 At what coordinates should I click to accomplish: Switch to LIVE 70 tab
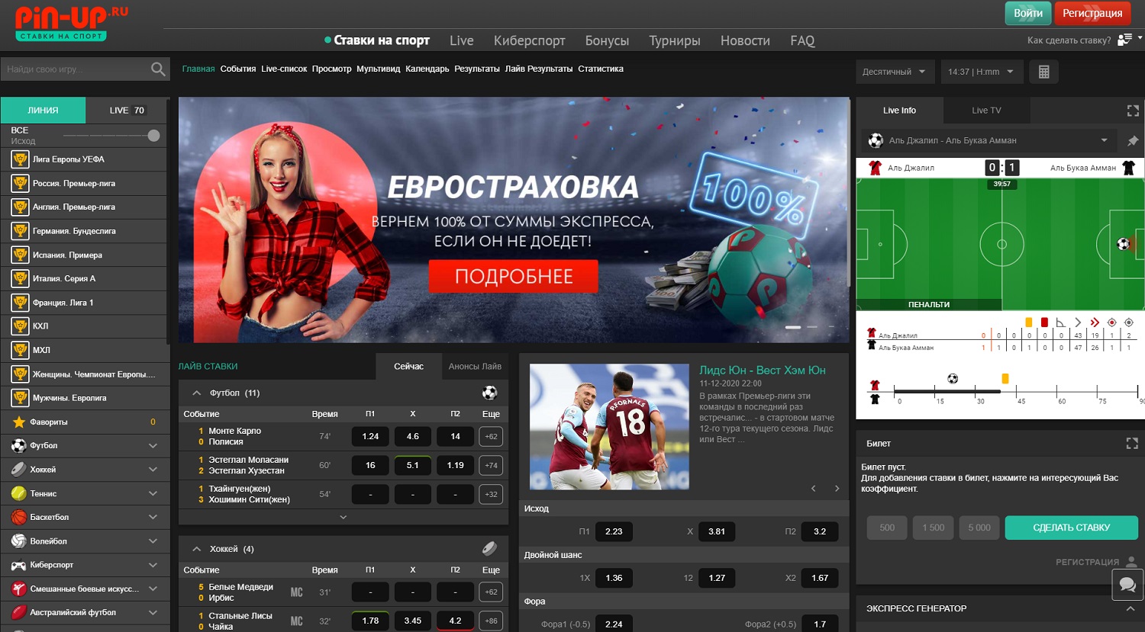[127, 111]
